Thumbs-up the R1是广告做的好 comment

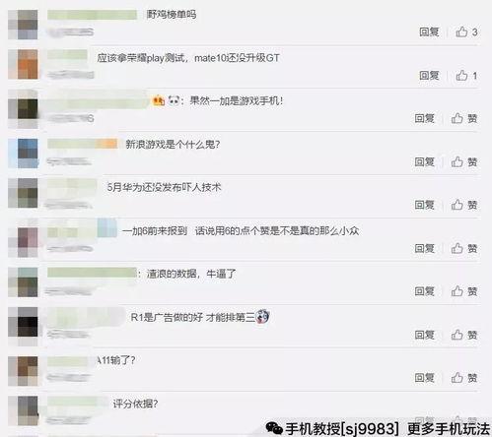(x=464, y=335)
